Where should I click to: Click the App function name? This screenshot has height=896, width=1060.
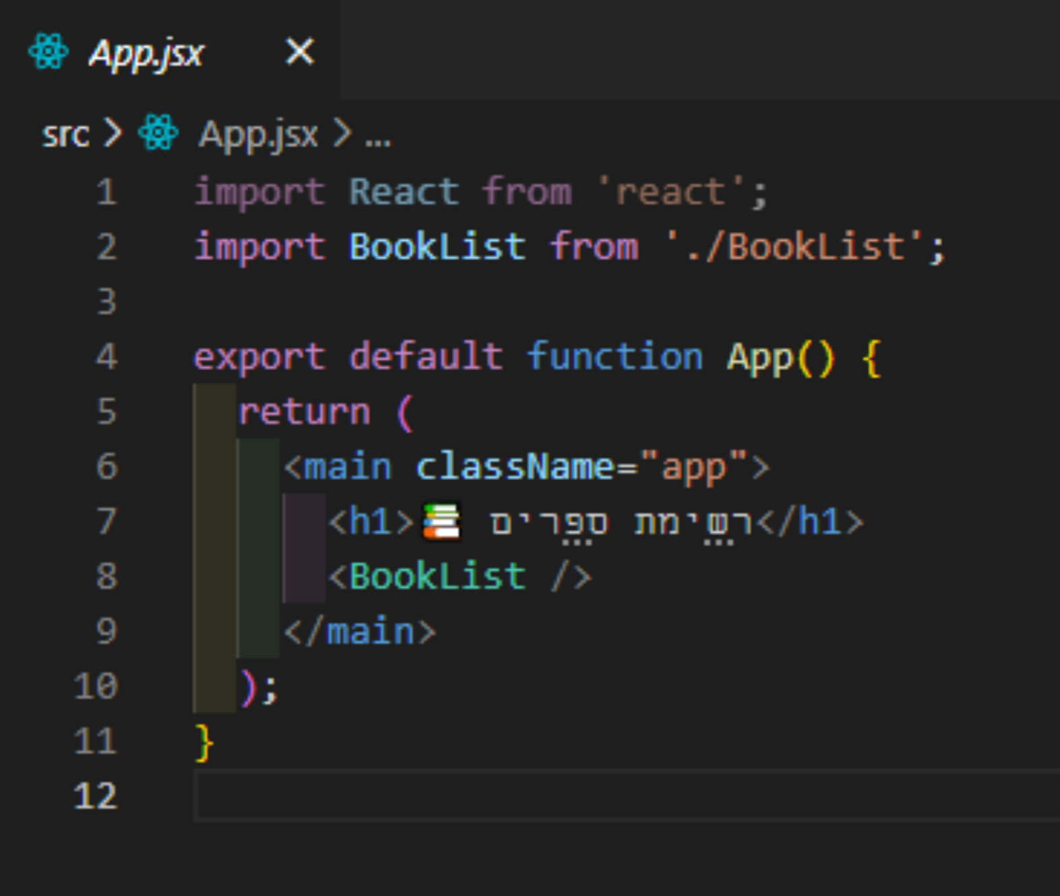point(759,357)
